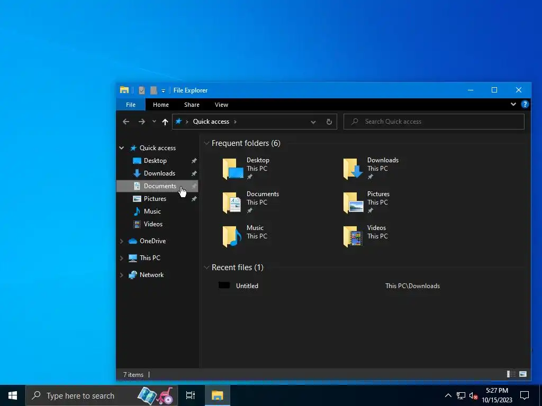Select the Music folder icon in Frequent folders
Viewport: 542px width, 406px height.
[232, 236]
